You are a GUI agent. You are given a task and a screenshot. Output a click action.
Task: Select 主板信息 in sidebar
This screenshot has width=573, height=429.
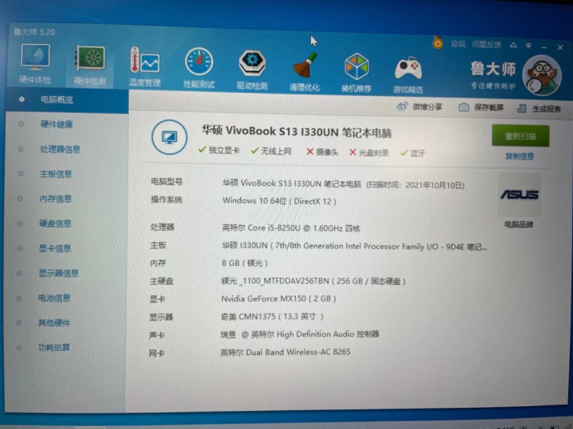pos(56,174)
